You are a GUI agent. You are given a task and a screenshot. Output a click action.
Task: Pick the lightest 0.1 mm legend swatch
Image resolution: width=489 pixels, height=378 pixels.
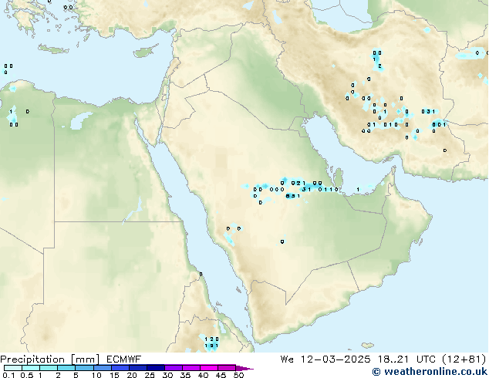tap(13, 368)
